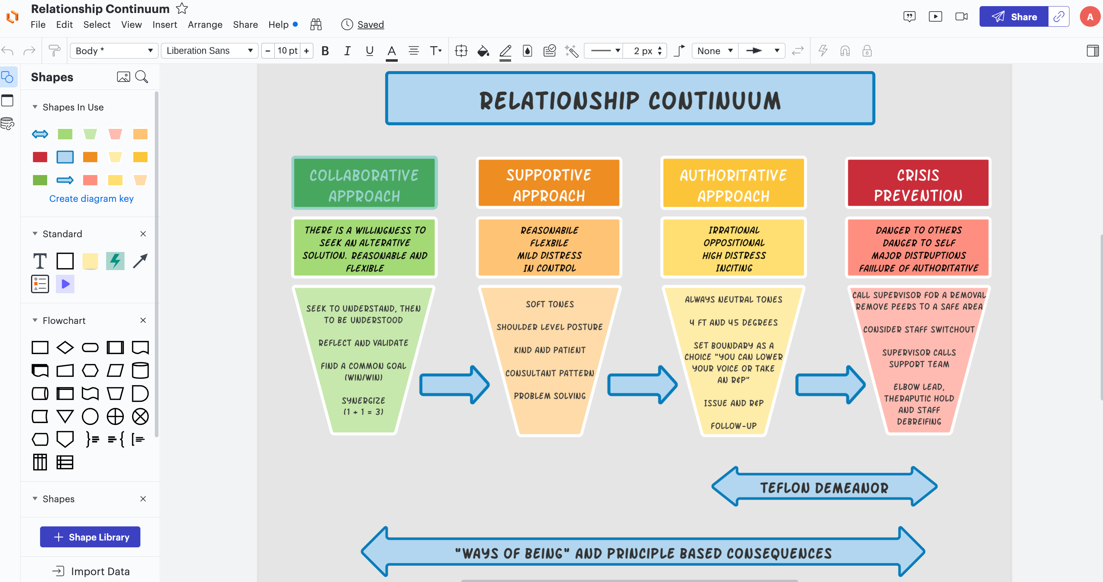1103x582 pixels.
Task: Click the binoculars find icon
Action: [x=315, y=25]
